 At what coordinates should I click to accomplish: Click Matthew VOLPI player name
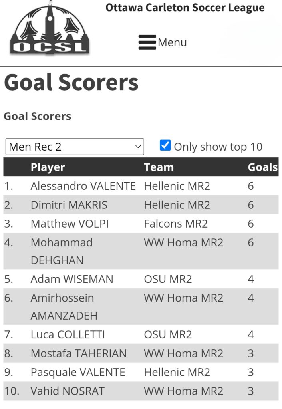pos(70,224)
